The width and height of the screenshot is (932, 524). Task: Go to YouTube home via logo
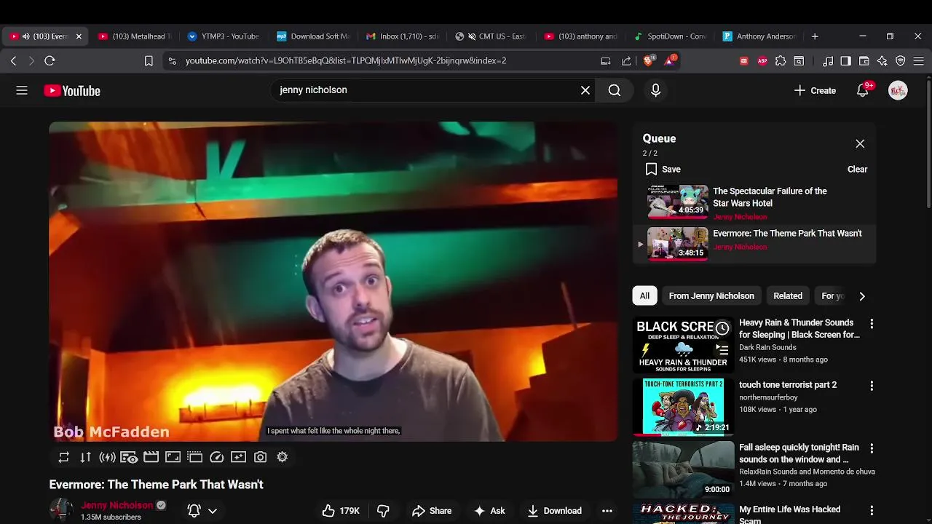click(72, 91)
